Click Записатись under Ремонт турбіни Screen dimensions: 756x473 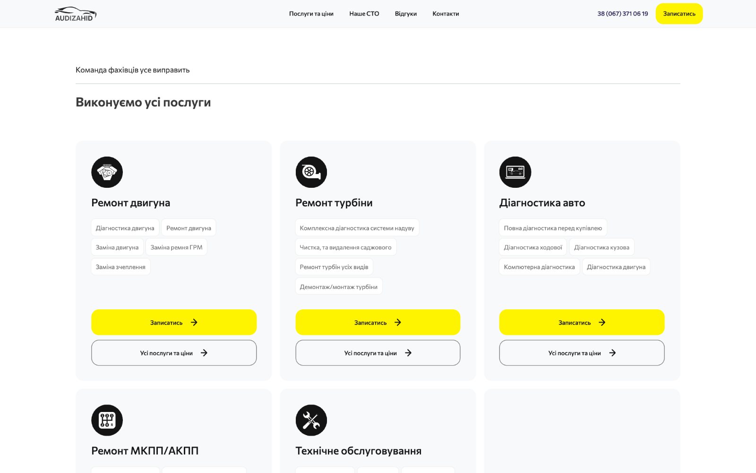(x=378, y=322)
